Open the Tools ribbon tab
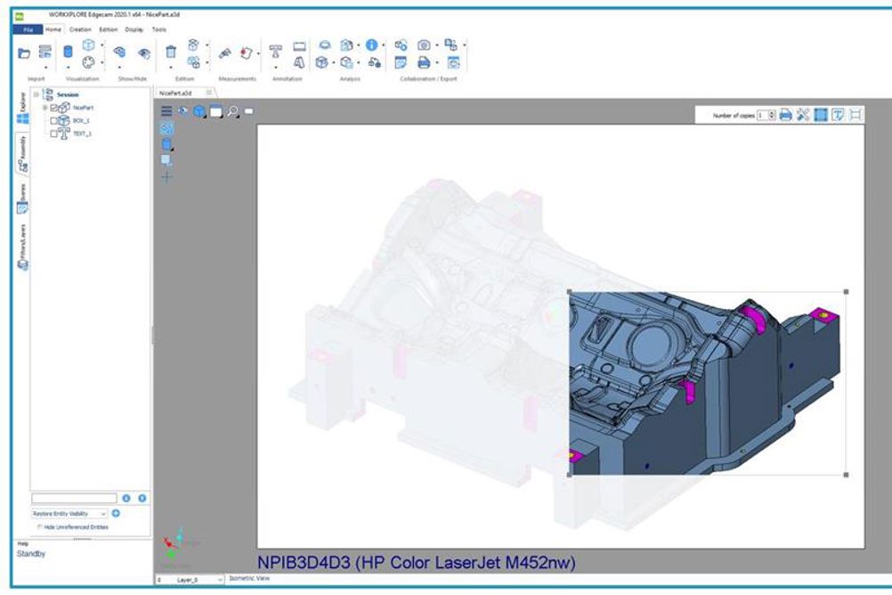Viewport: 892px width, 595px height. [x=159, y=29]
